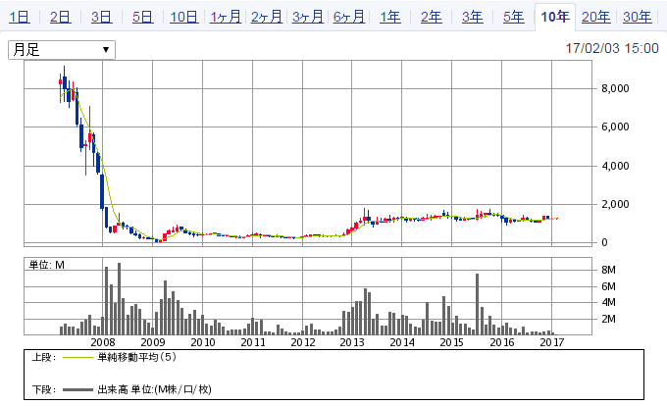This screenshot has width=667, height=406.
Task: Show the 5年 chart range
Action: (514, 17)
